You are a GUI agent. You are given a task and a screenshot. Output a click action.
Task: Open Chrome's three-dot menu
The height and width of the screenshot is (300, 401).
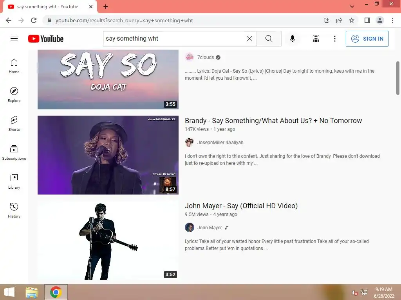coord(392,20)
